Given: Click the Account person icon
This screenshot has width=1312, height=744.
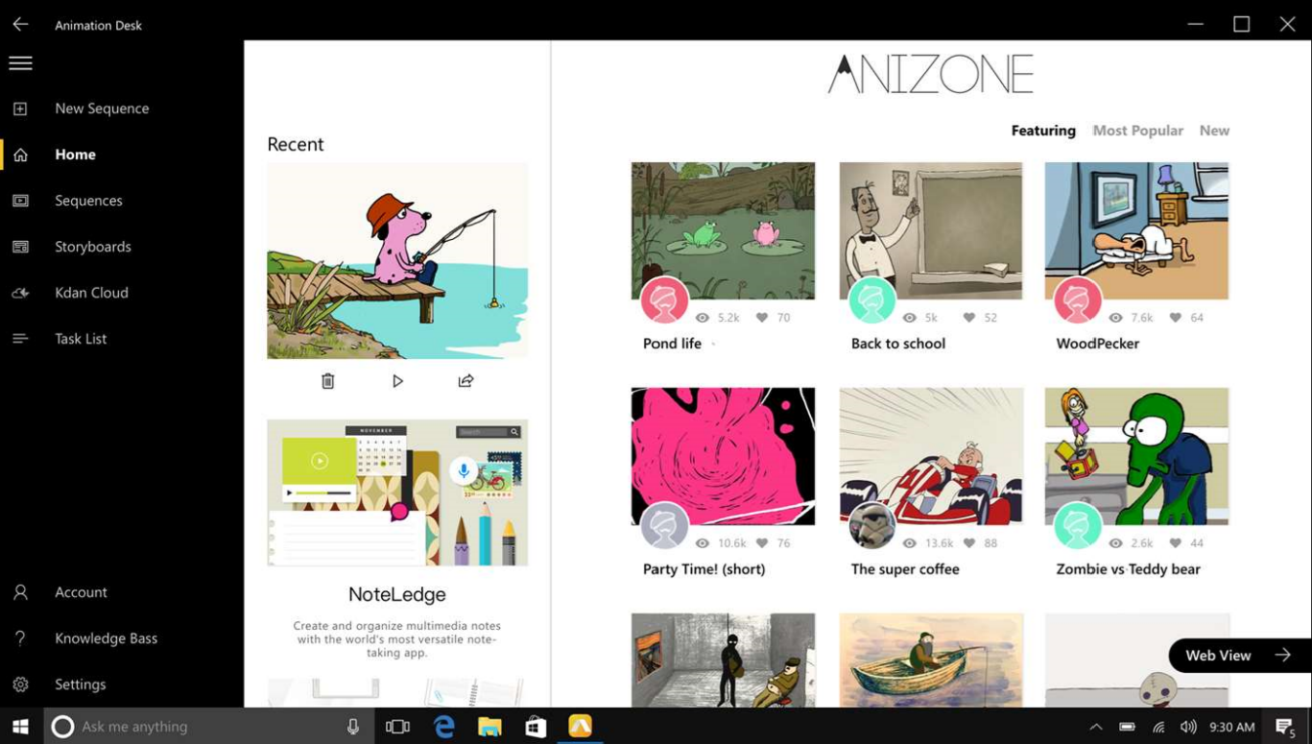Looking at the screenshot, I should pyautogui.click(x=20, y=592).
